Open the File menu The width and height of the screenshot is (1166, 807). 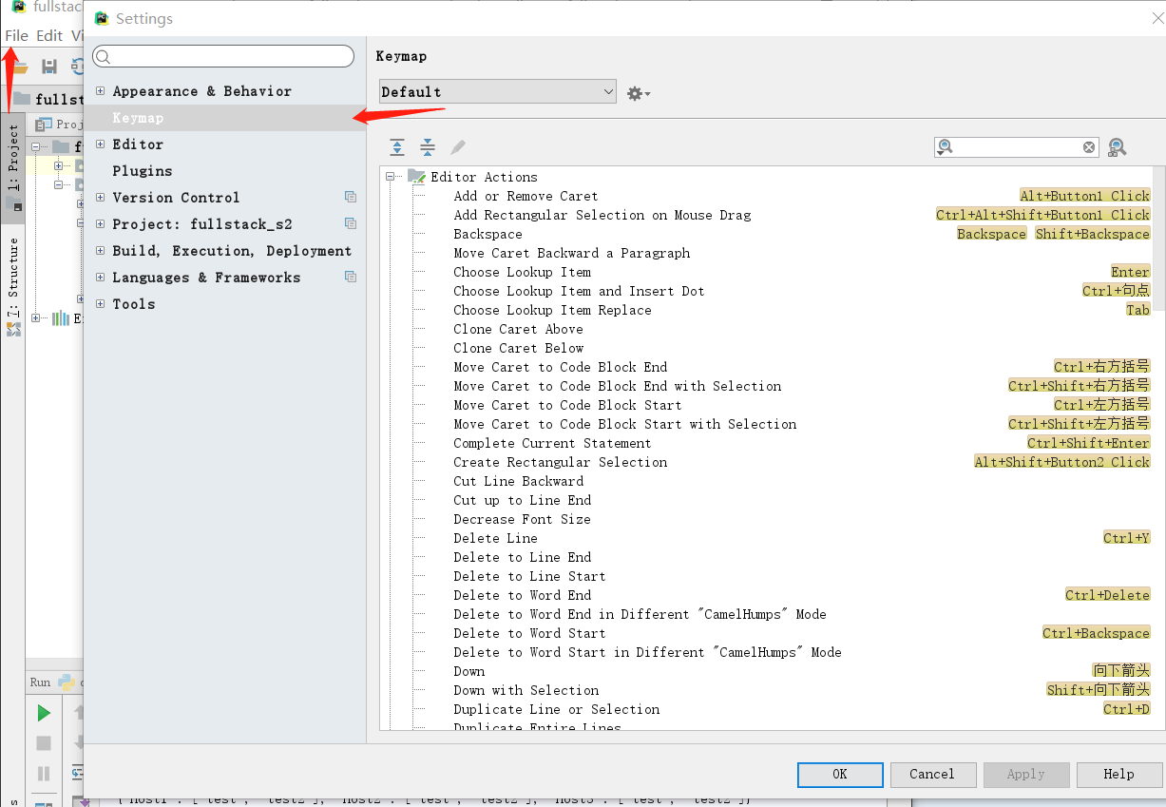pyautogui.click(x=17, y=36)
